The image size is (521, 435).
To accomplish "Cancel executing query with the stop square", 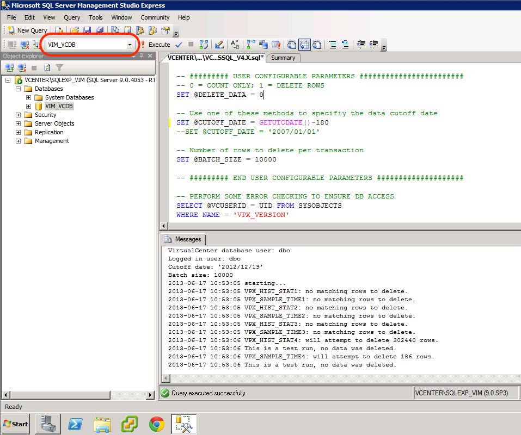I will [x=191, y=44].
